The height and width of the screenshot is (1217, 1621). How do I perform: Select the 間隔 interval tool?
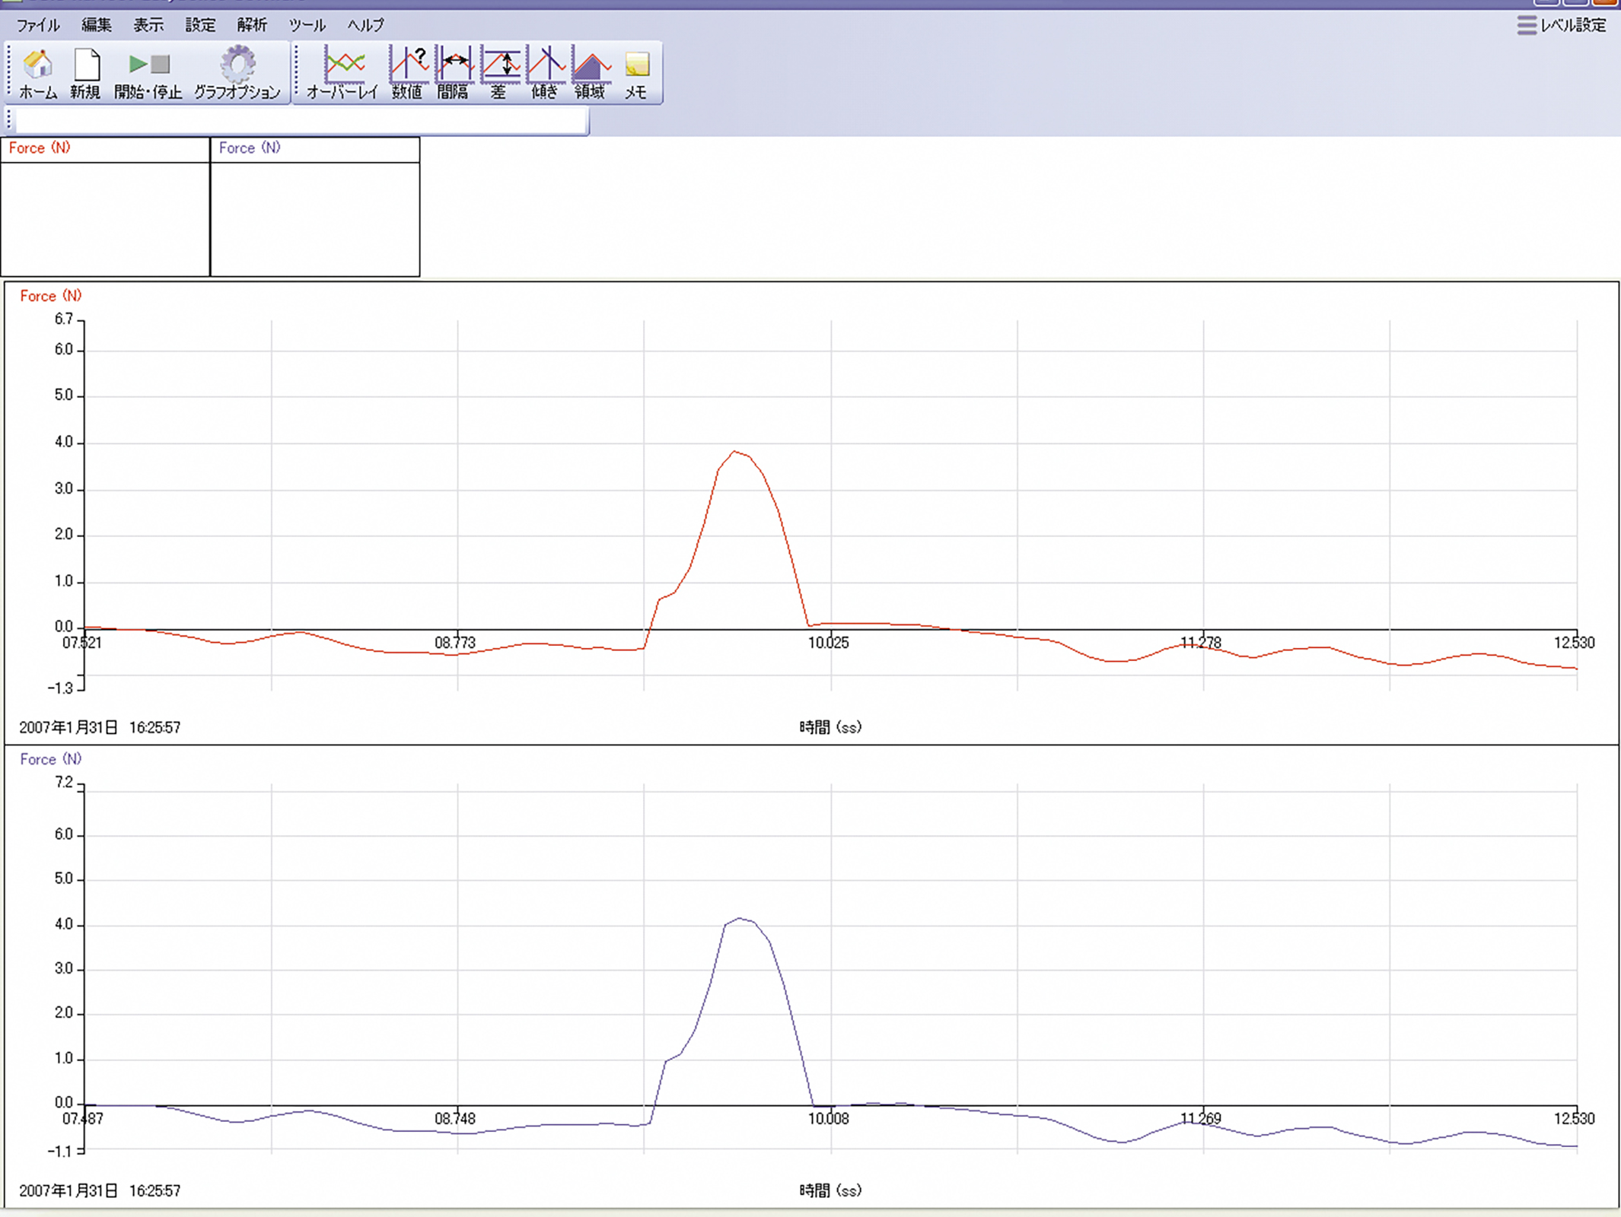[x=454, y=73]
